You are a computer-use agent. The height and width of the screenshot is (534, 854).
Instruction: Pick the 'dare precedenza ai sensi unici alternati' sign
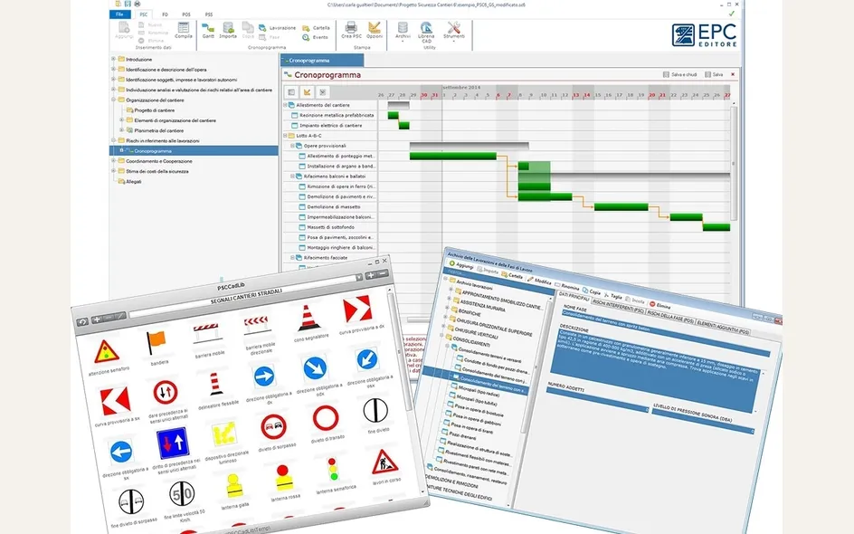(x=165, y=392)
